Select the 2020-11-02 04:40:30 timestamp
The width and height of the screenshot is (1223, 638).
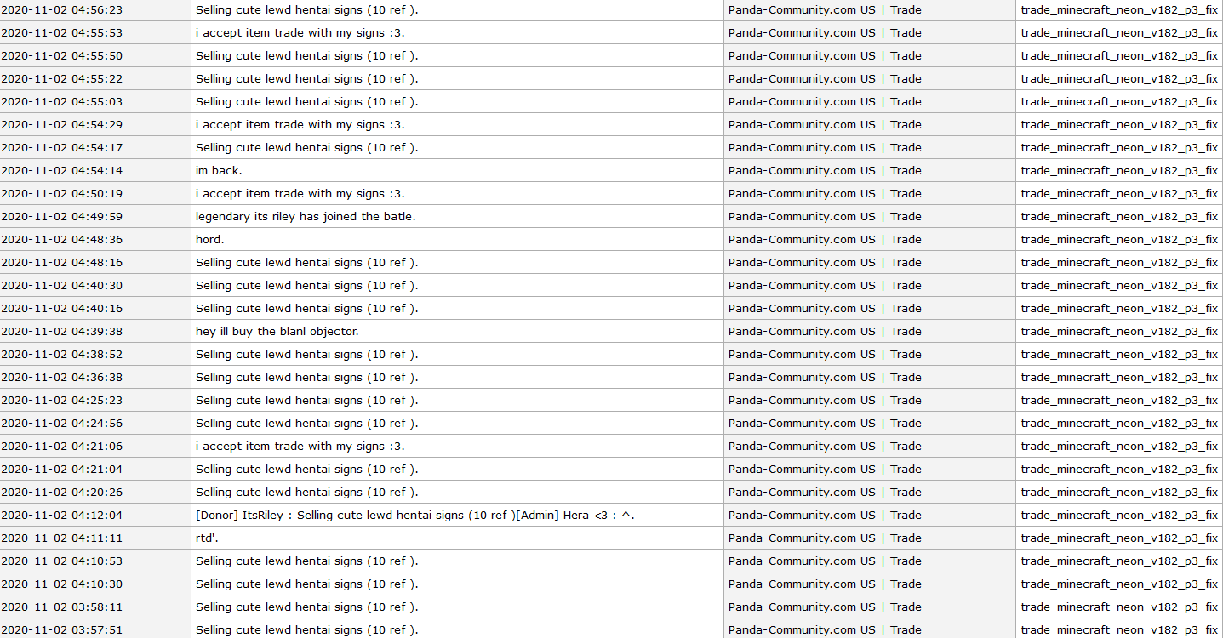click(61, 285)
